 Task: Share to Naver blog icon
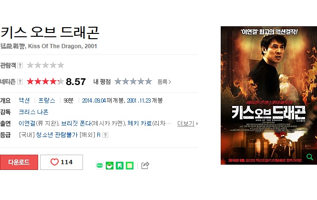coord(100,166)
